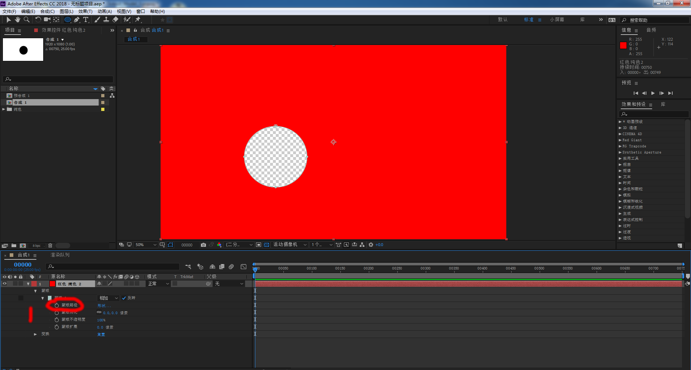Select the Puppet Pin tool
Screen dimensions: 691x370
pos(138,20)
